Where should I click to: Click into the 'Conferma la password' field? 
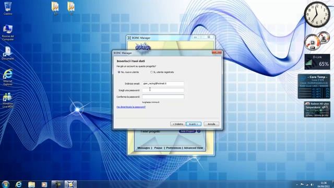(x=163, y=97)
